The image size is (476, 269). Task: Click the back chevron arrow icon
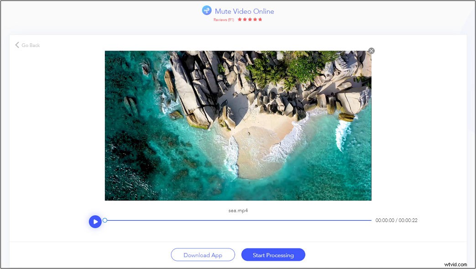click(16, 45)
